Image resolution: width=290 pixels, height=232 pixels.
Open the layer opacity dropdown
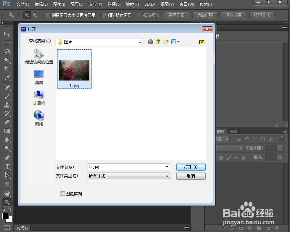280,148
